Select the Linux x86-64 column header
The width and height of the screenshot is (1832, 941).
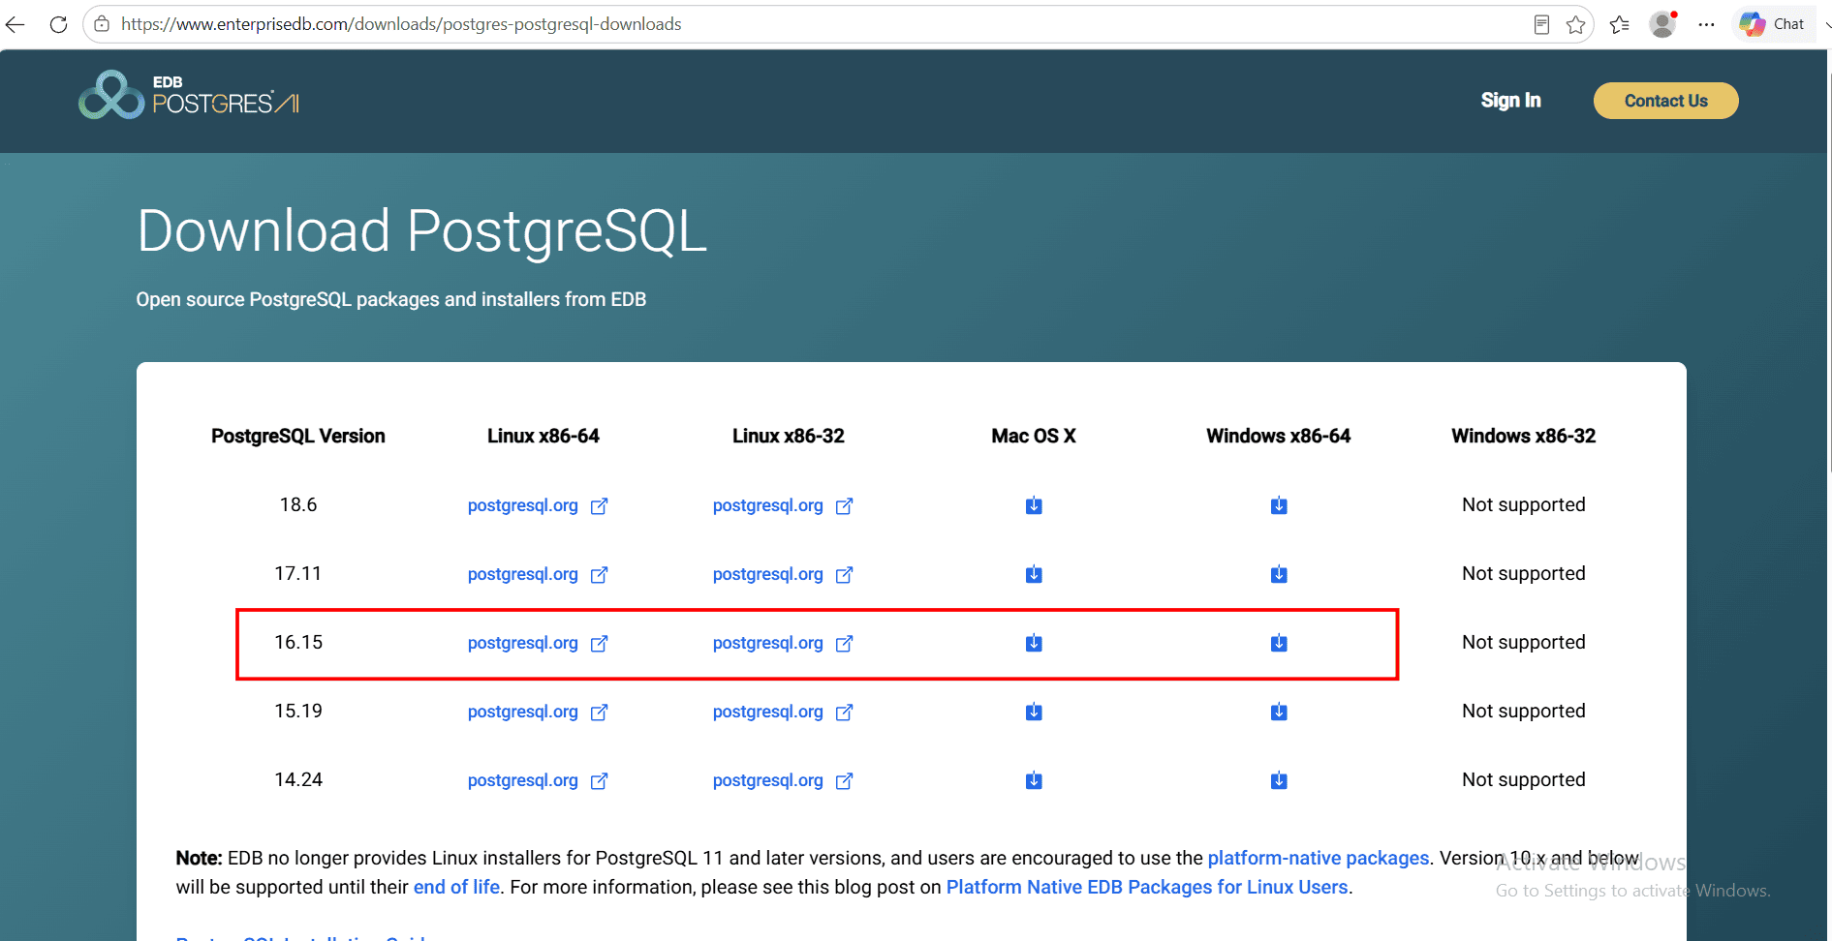[x=543, y=436]
